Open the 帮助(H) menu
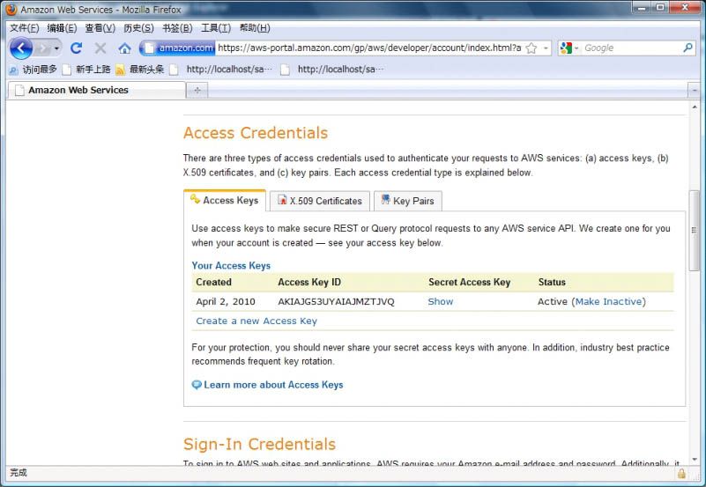Viewport: 706px width, 487px height. tap(255, 28)
